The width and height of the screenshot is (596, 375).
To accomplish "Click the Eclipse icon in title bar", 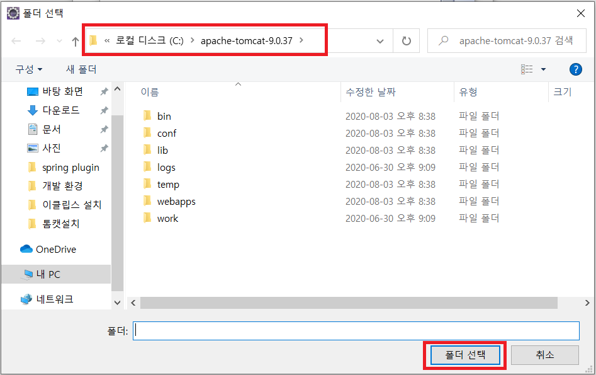I will coord(13,13).
